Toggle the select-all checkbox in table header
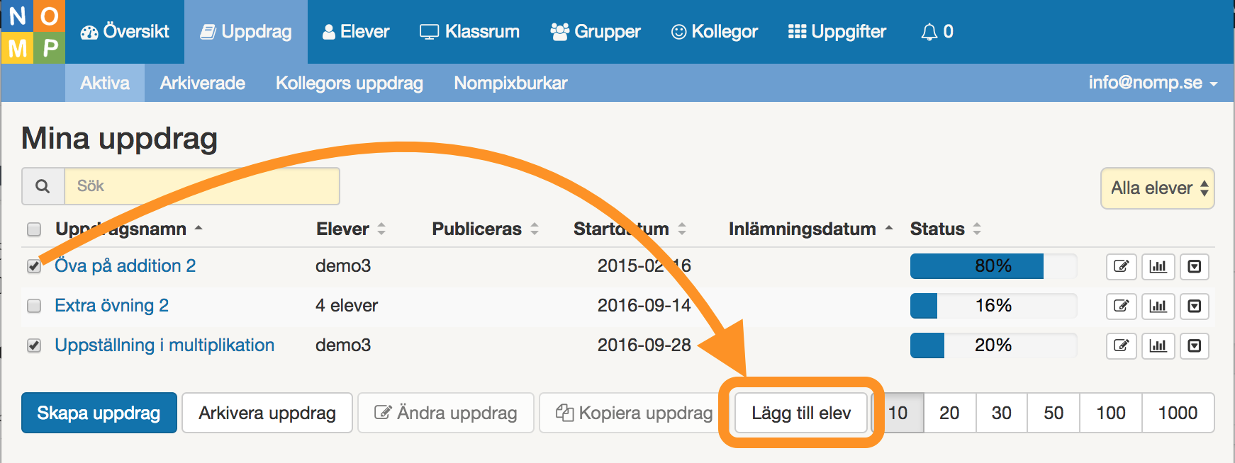 [34, 229]
